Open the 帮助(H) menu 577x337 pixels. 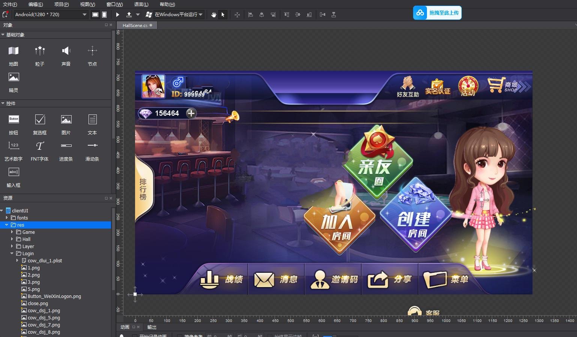pos(167,5)
